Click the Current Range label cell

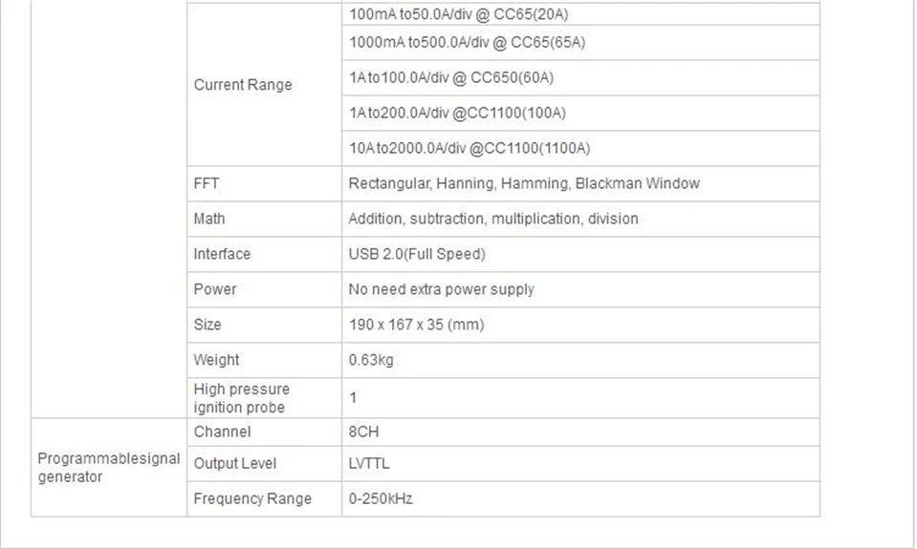coord(264,85)
